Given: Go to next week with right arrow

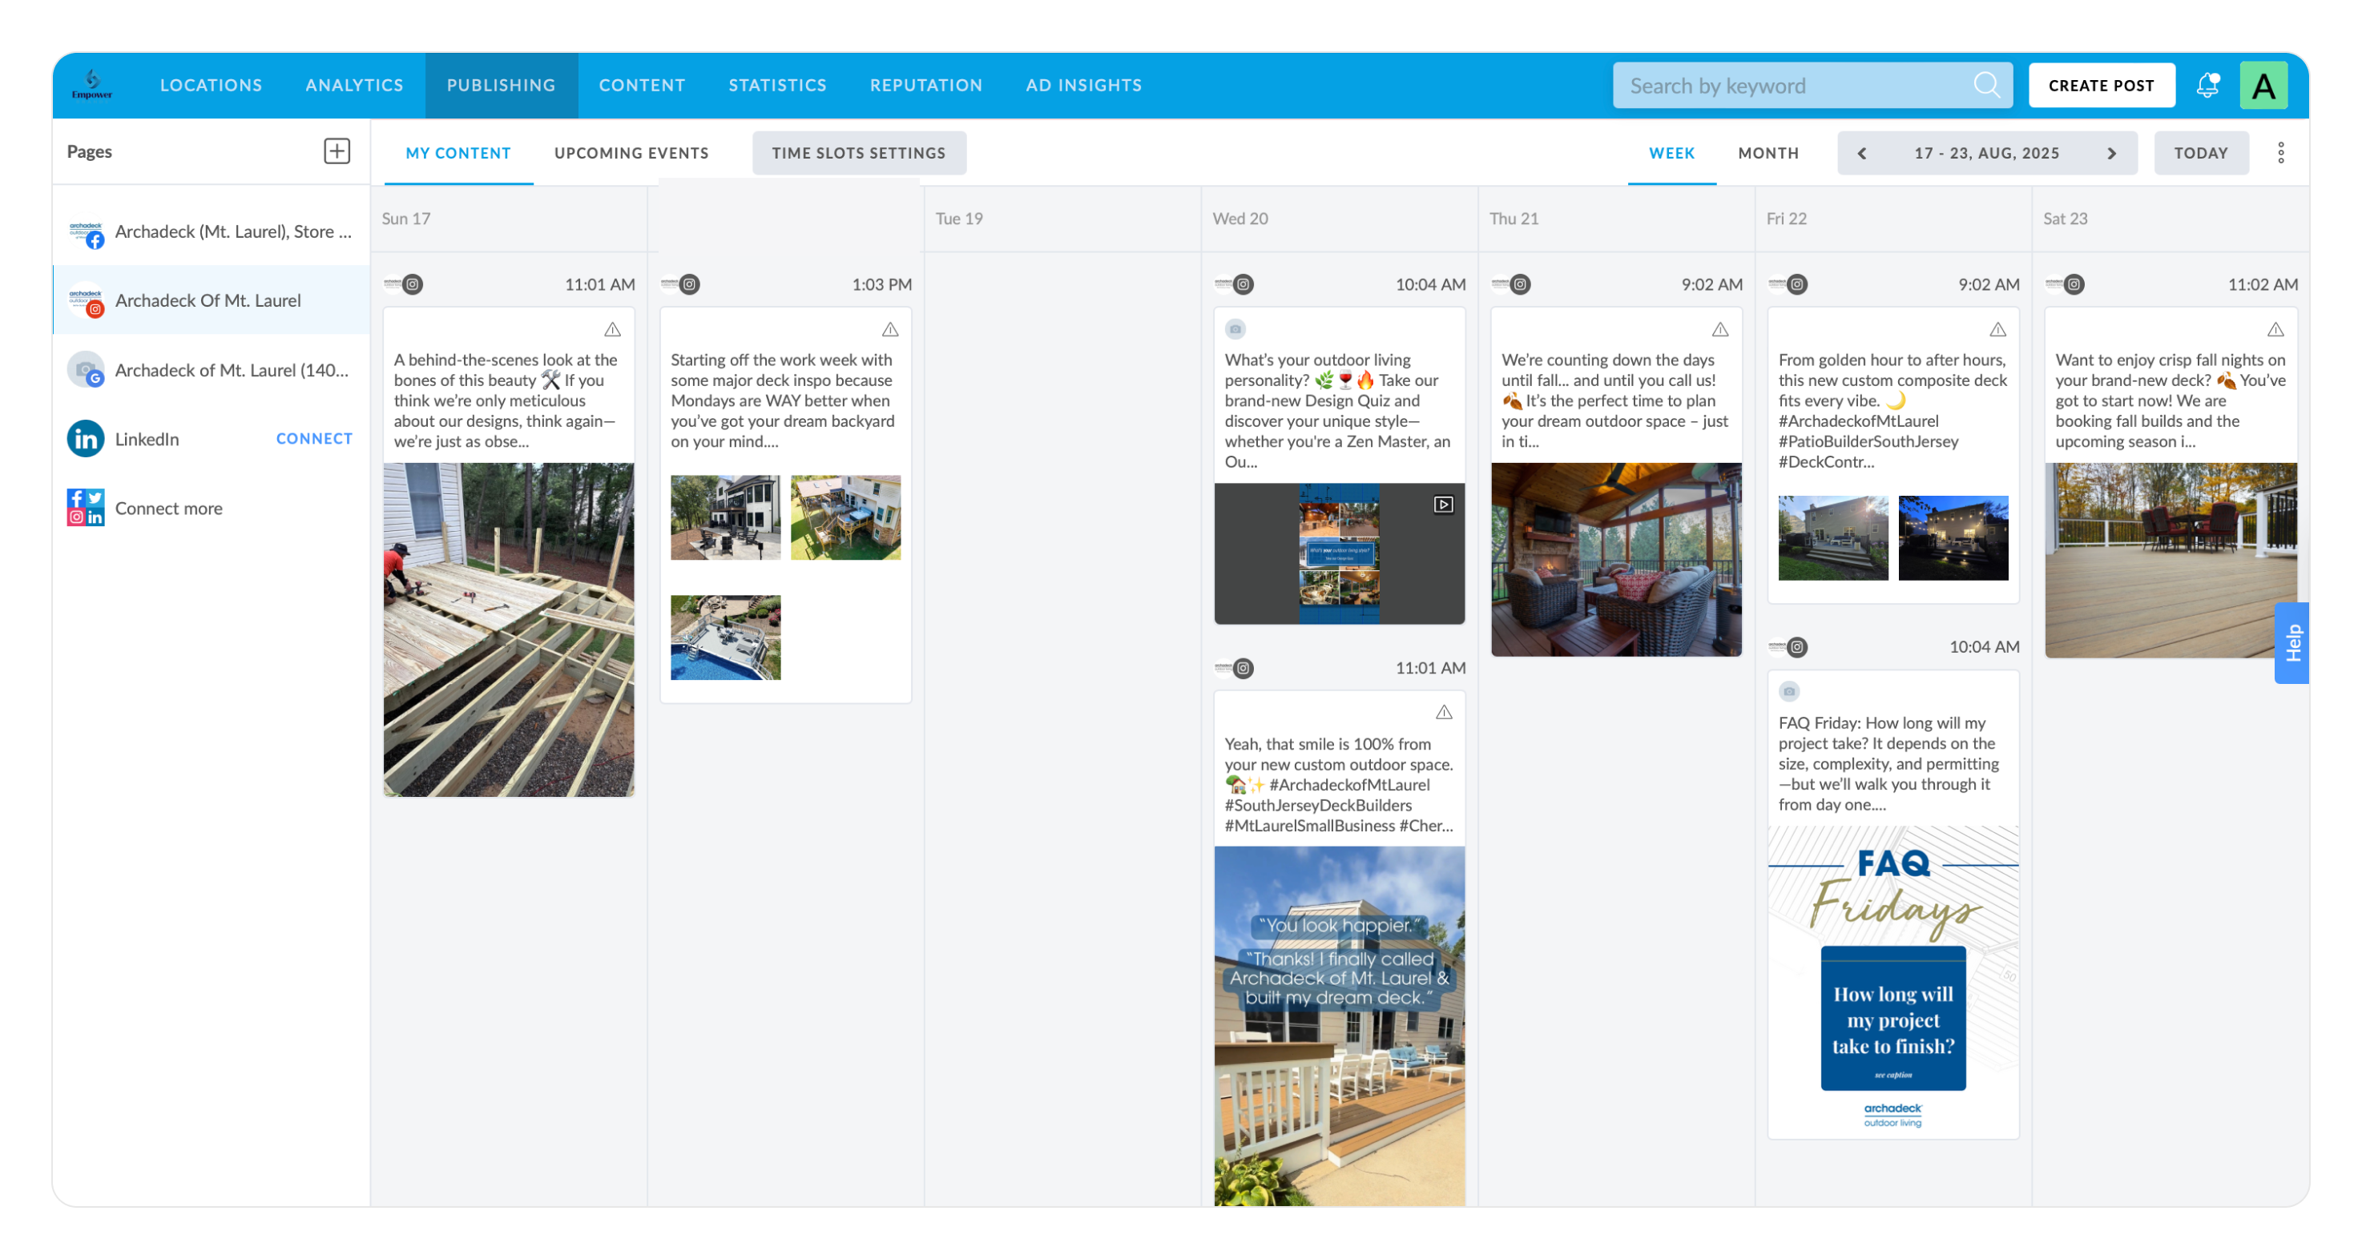Looking at the screenshot, I should pyautogui.click(x=2110, y=153).
